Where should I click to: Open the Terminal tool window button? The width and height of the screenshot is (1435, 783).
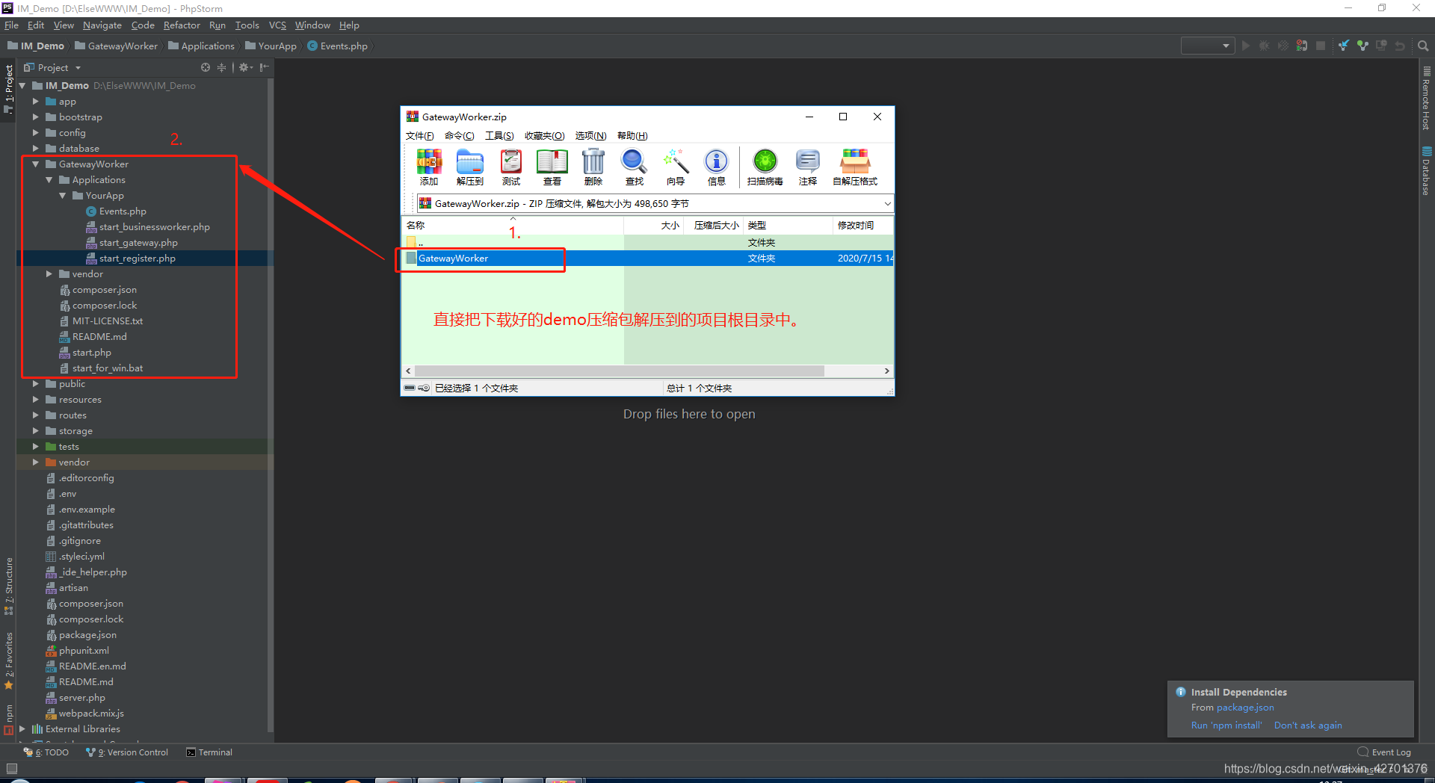[209, 752]
